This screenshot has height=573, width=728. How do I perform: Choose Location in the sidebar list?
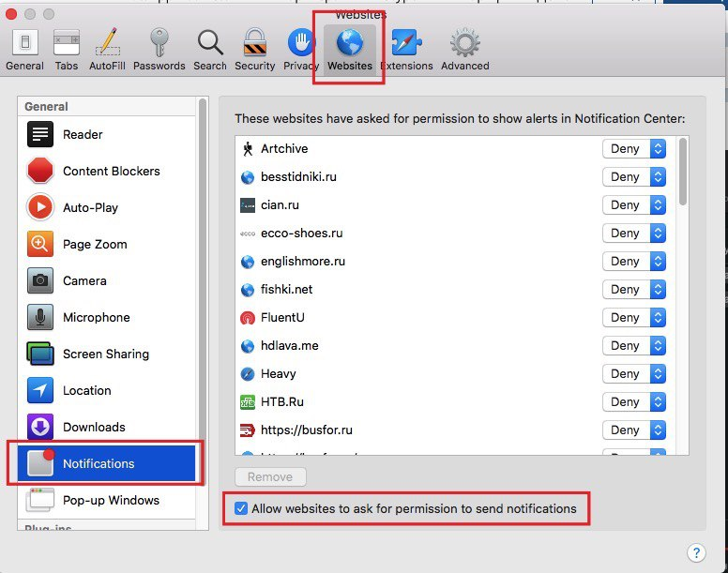coord(86,391)
